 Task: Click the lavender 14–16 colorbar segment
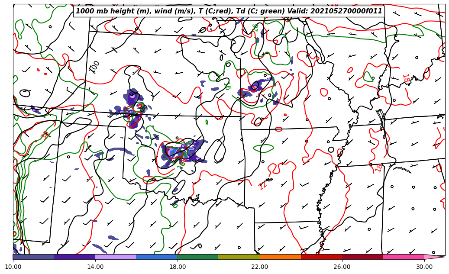[x=115, y=257]
